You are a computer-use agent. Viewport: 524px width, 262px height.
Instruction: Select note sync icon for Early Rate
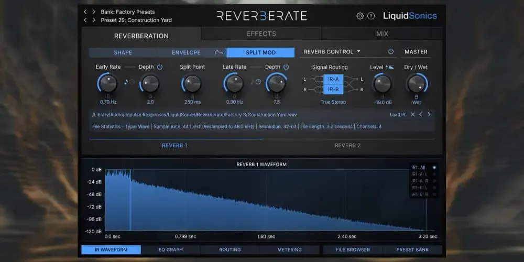click(x=126, y=82)
